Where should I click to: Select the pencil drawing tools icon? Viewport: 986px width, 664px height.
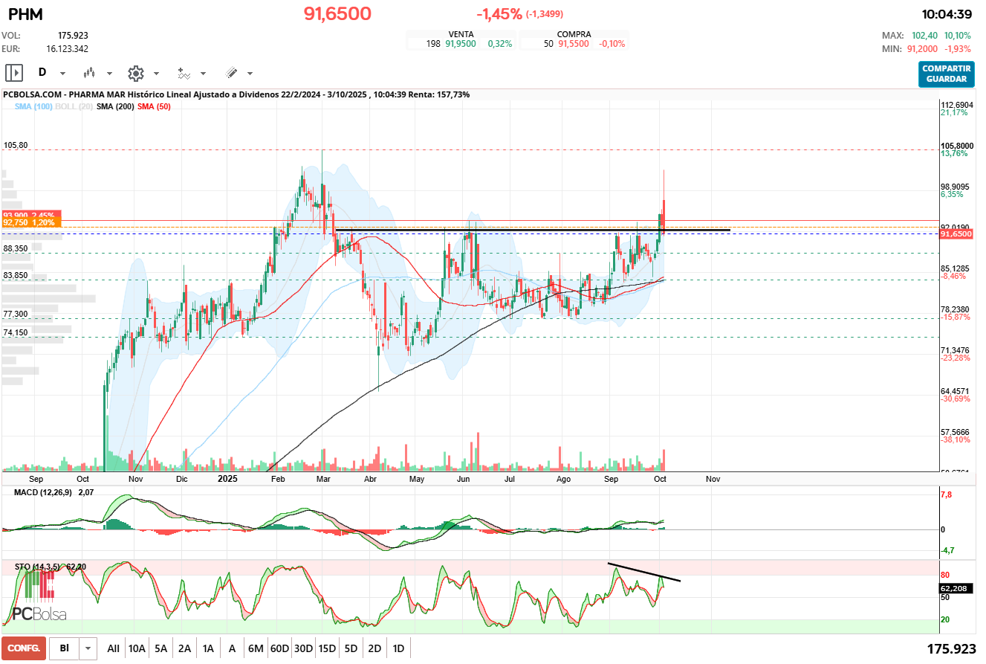(231, 73)
